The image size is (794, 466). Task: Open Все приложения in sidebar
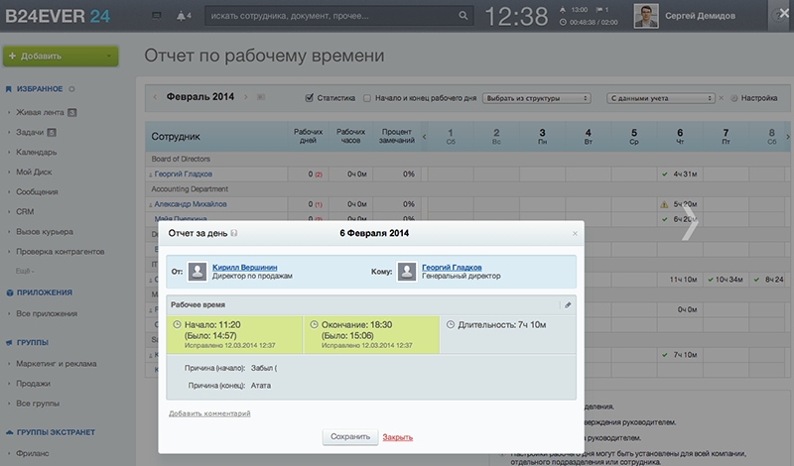47,313
